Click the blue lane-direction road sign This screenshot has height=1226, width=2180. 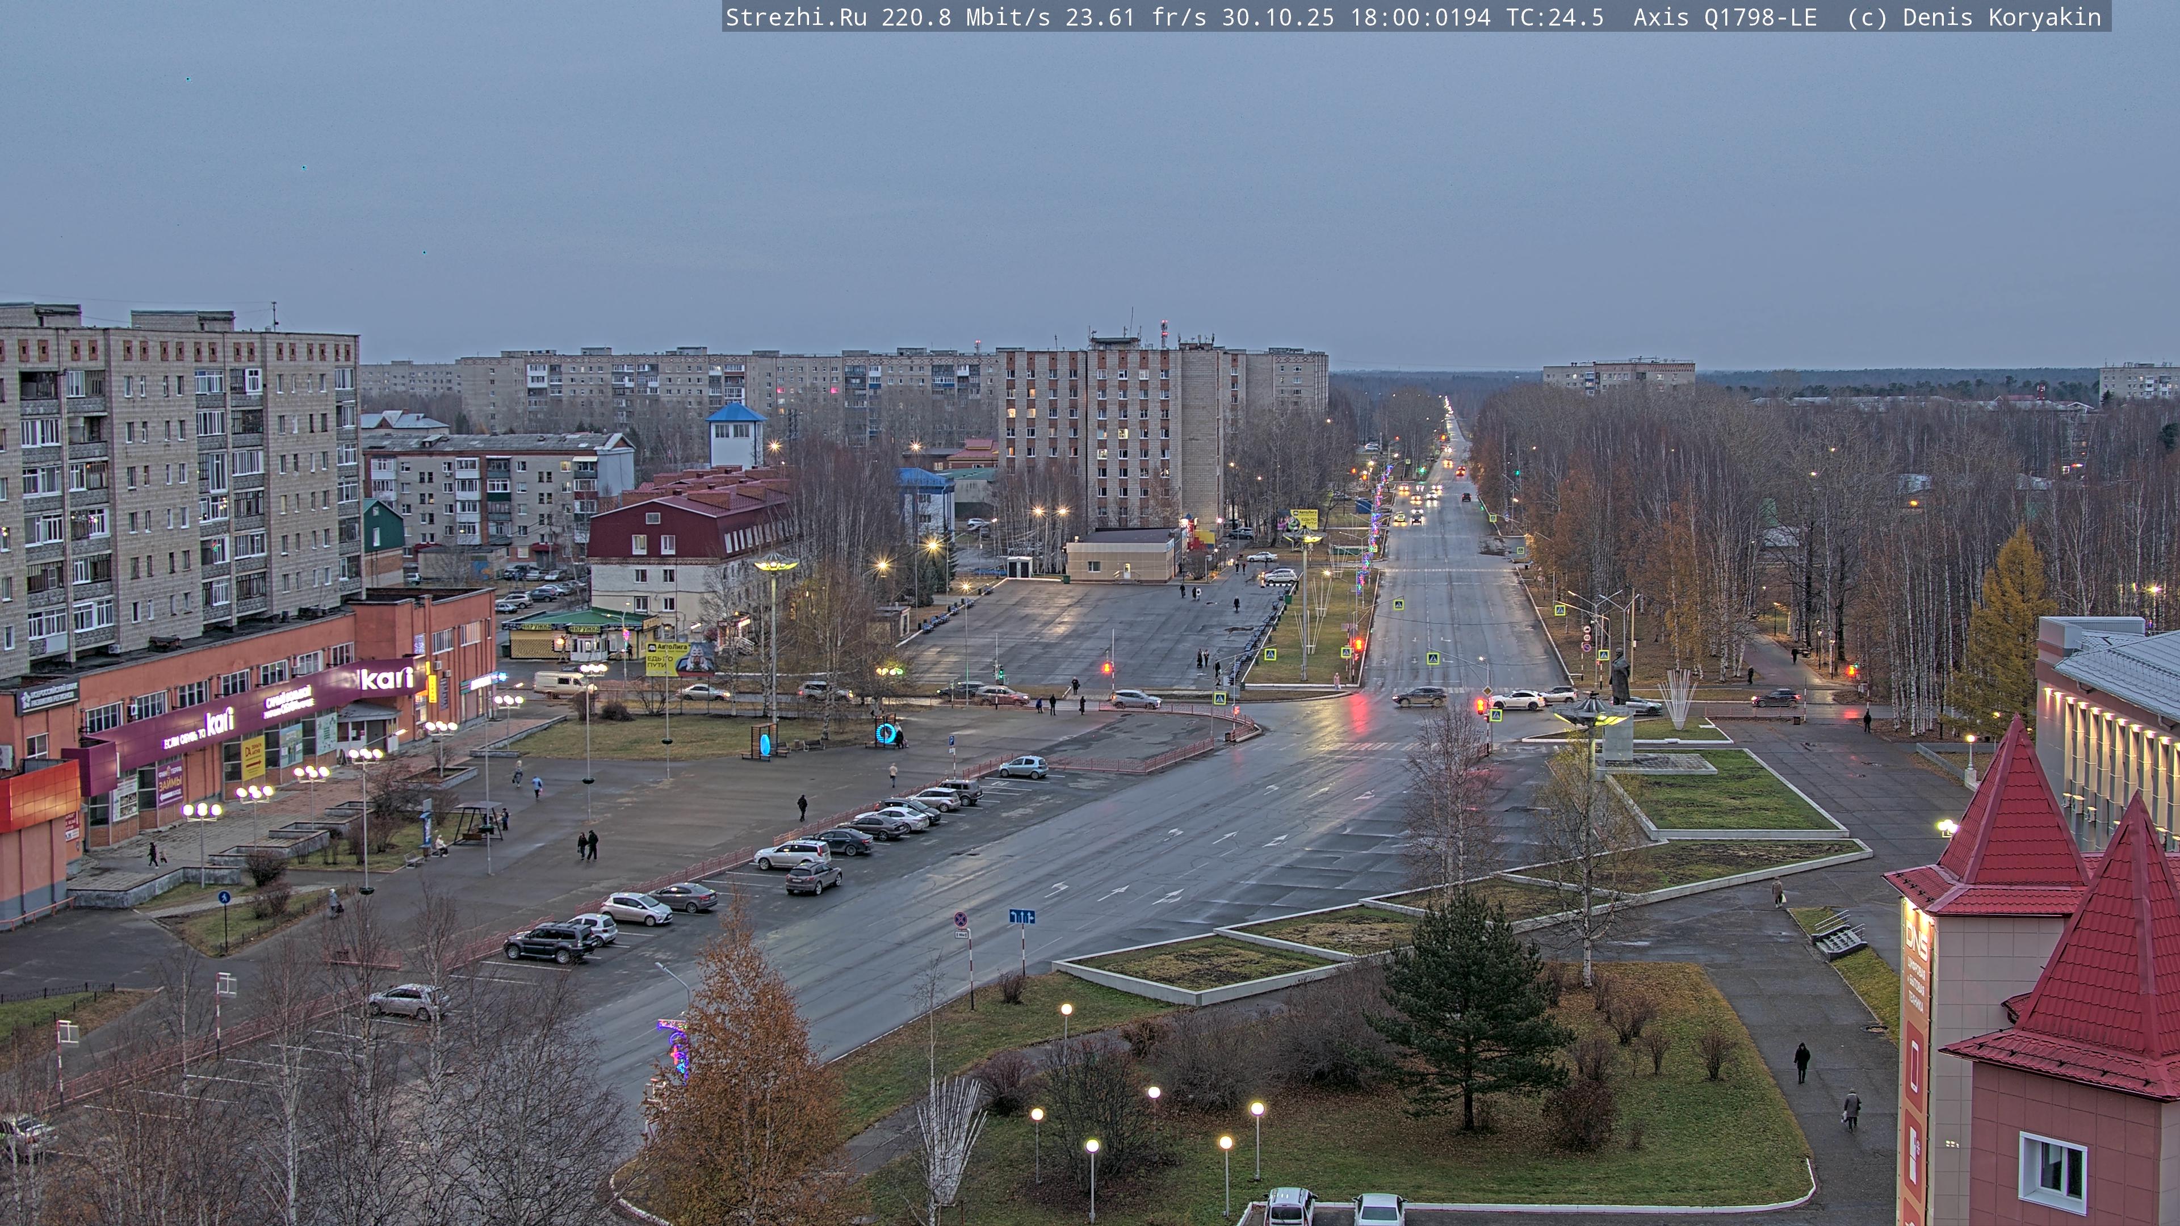1021,916
